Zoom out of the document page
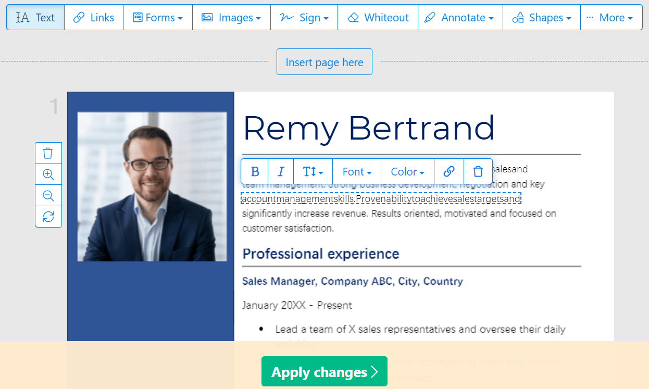This screenshot has height=389, width=649. point(48,195)
